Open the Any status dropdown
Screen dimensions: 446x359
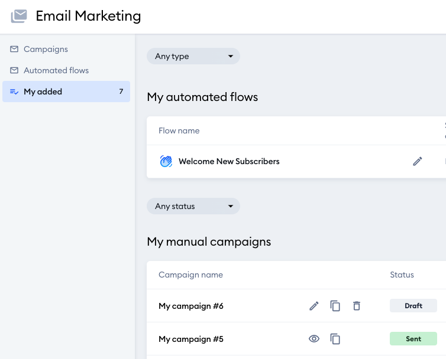pyautogui.click(x=193, y=206)
